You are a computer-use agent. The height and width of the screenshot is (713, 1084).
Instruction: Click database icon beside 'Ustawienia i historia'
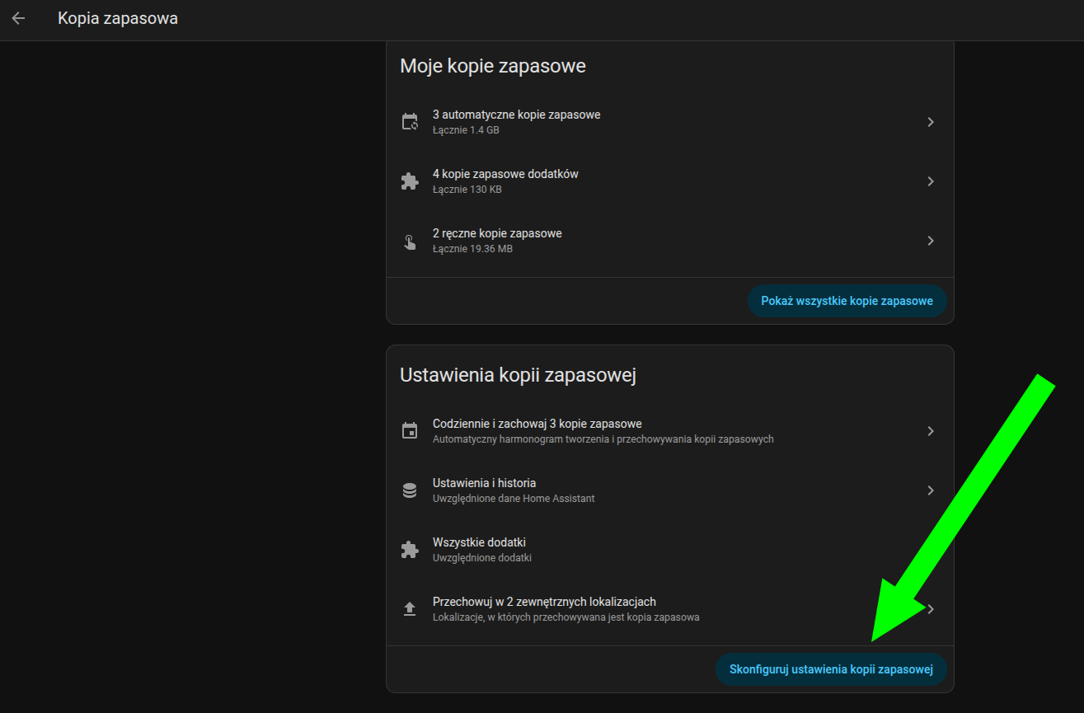click(x=410, y=490)
